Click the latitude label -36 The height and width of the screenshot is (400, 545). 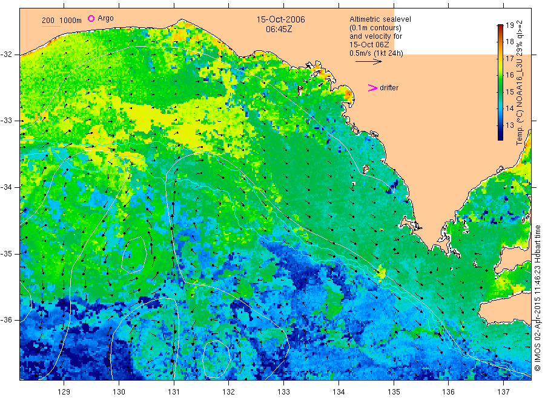pos(7,319)
